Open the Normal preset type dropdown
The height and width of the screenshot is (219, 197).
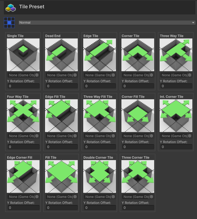tap(107, 23)
